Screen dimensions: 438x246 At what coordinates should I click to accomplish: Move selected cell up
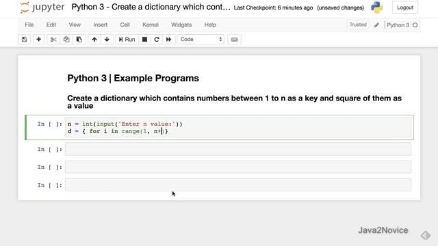pos(94,40)
